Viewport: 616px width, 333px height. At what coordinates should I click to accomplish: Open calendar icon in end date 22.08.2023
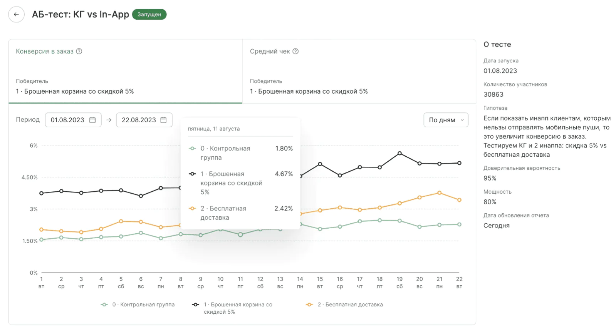[163, 120]
